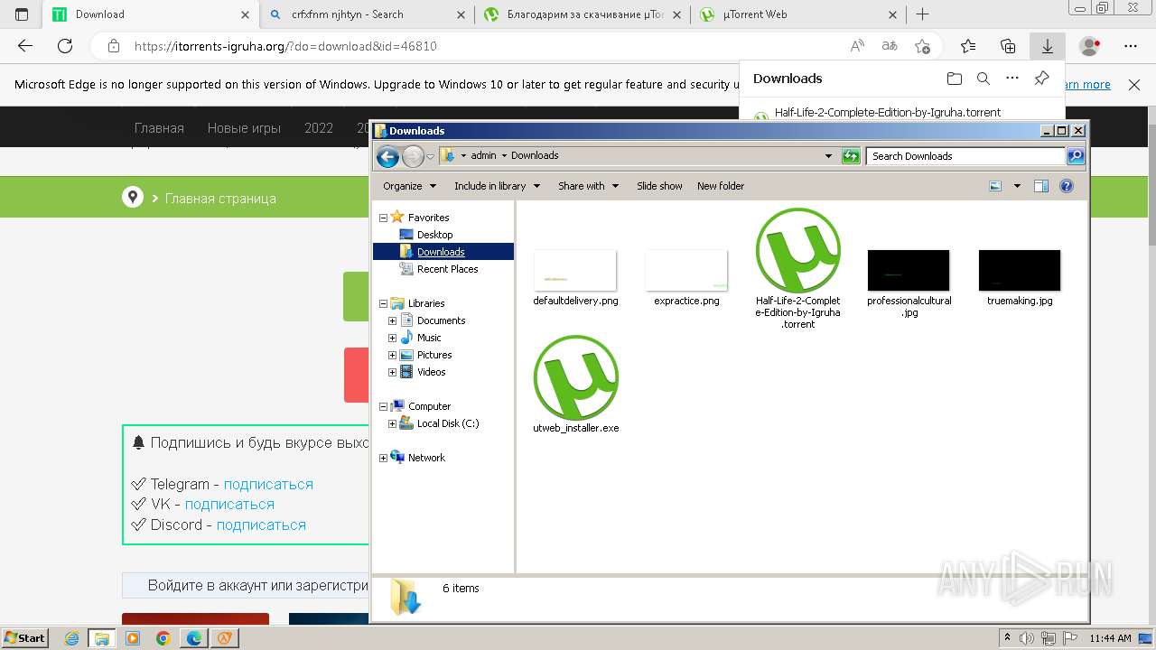The image size is (1156, 650).
Task: Open Explorer help question mark icon
Action: point(1067,186)
